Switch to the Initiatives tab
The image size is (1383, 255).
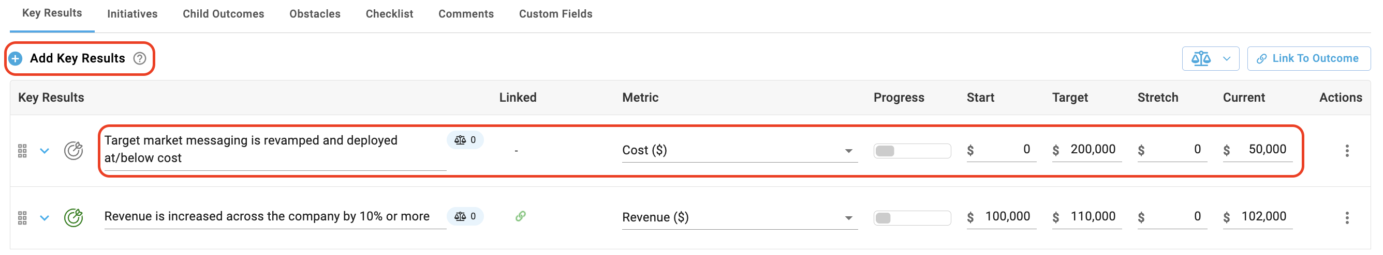pyautogui.click(x=132, y=14)
